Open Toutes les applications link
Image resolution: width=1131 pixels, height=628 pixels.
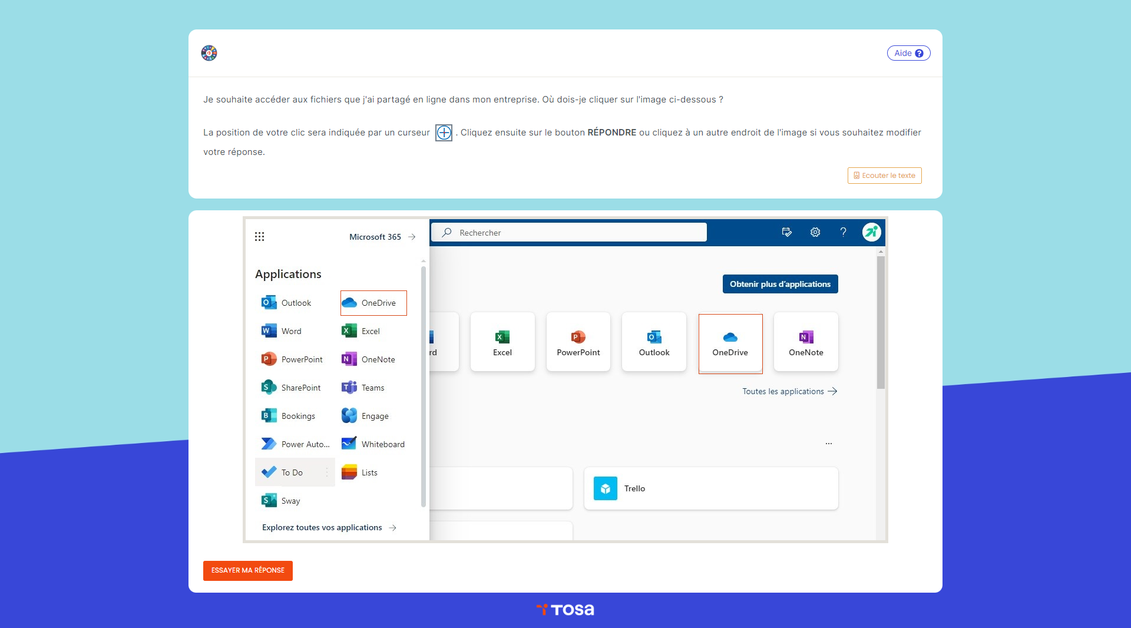click(x=790, y=391)
